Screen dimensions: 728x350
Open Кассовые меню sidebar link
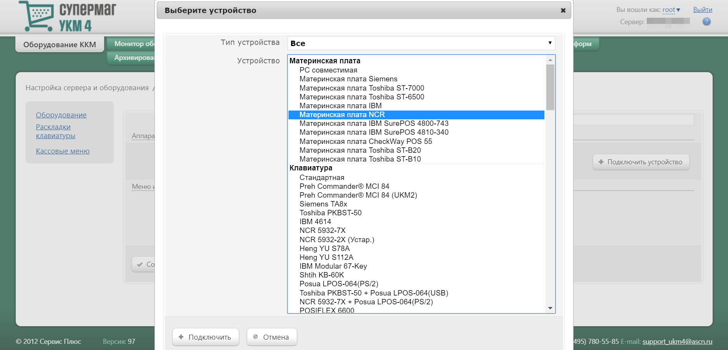63,151
